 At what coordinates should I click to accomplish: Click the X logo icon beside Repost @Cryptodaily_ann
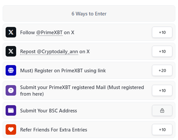tap(11, 51)
